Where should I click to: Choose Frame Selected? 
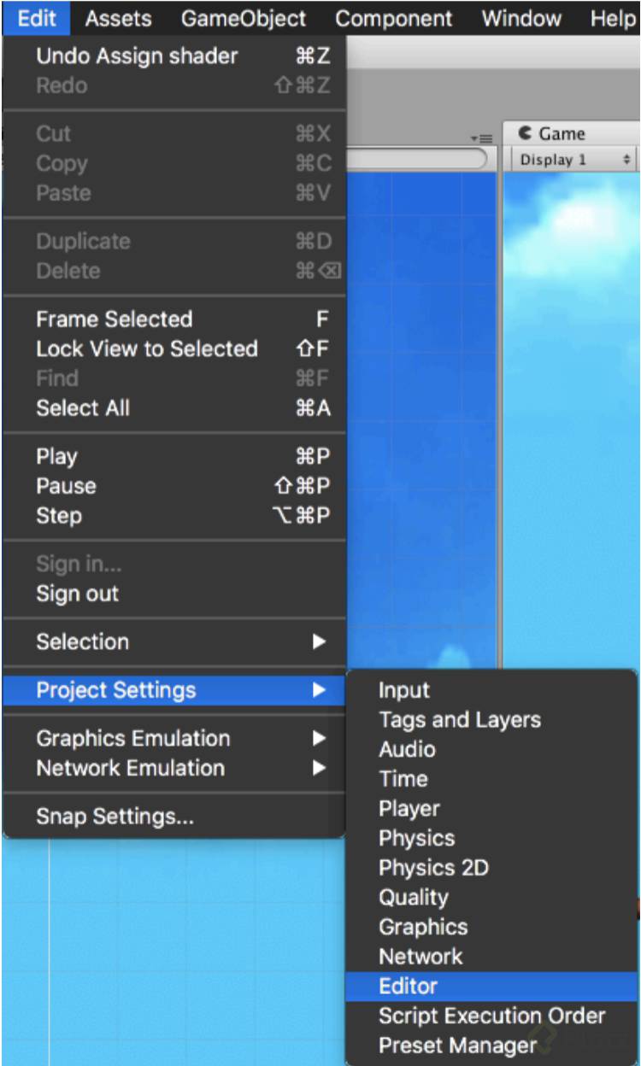pos(115,319)
